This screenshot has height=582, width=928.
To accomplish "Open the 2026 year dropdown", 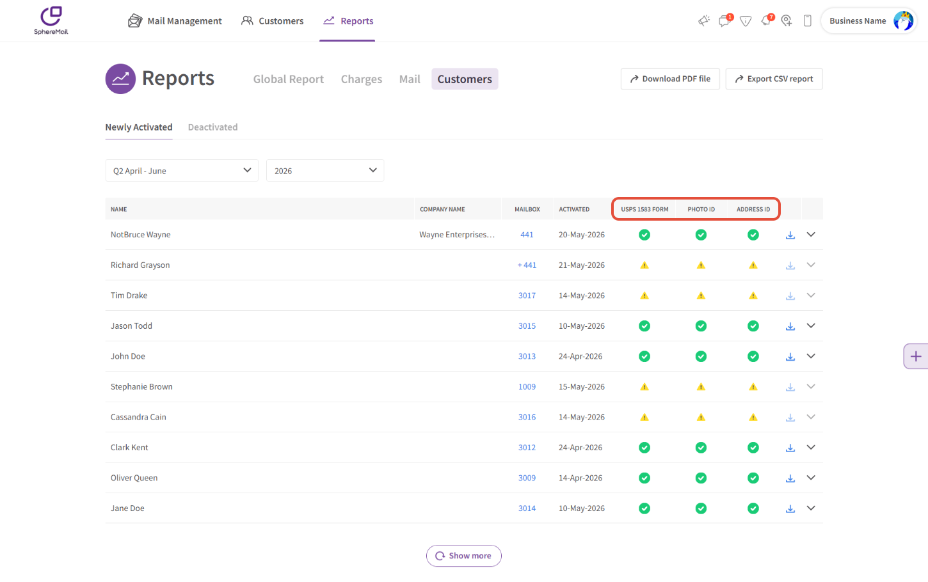I will [x=325, y=171].
